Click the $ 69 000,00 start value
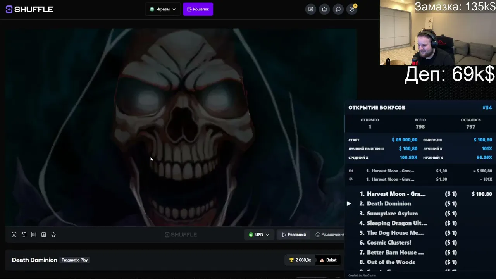 click(405, 140)
